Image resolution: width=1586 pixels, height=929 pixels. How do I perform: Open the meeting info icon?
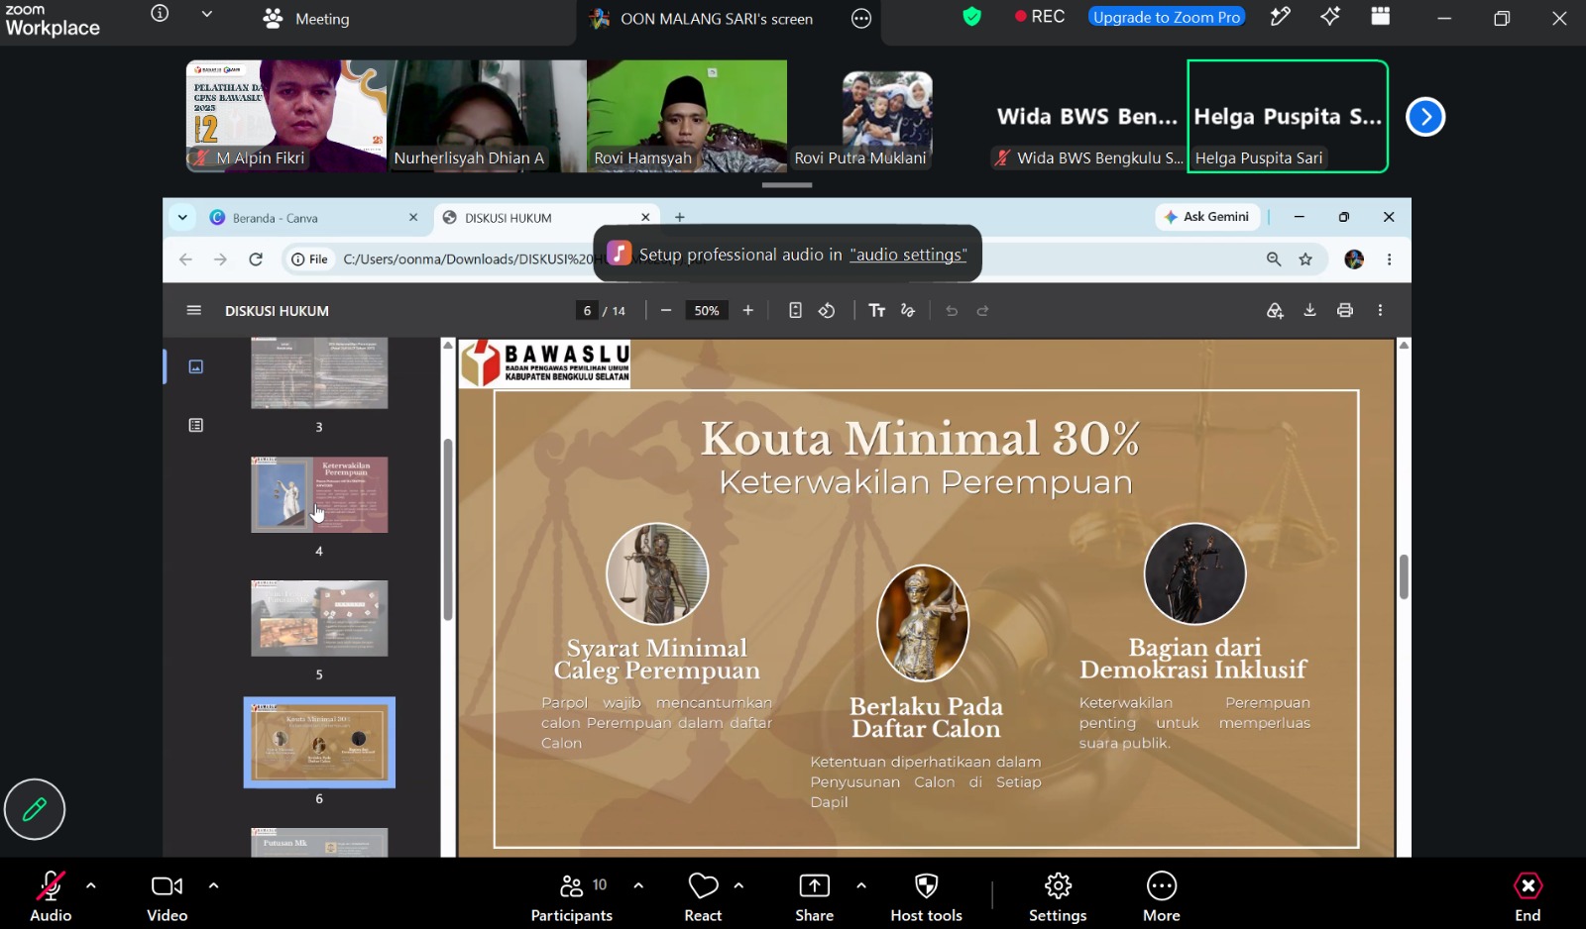pos(160,14)
